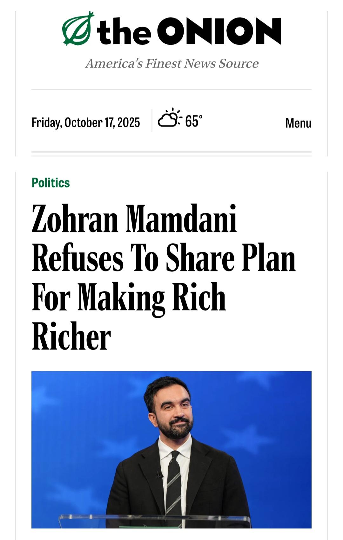Click the date "Friday, October 17" text
Viewport: 343px width, 540px height.
click(x=73, y=122)
